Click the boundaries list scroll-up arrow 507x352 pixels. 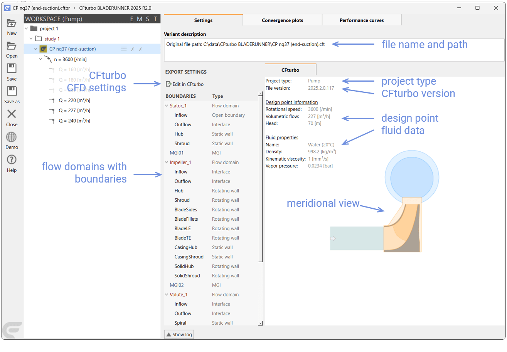pyautogui.click(x=261, y=94)
